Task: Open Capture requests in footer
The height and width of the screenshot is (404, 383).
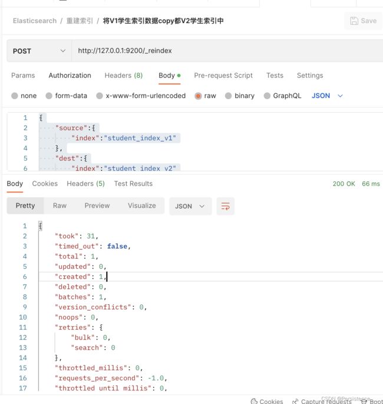Action: coord(322,401)
